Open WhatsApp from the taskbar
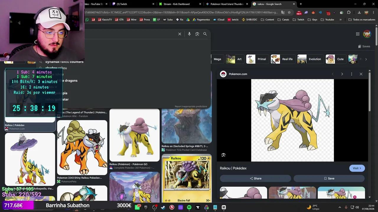378x212 pixels. click(x=137, y=207)
